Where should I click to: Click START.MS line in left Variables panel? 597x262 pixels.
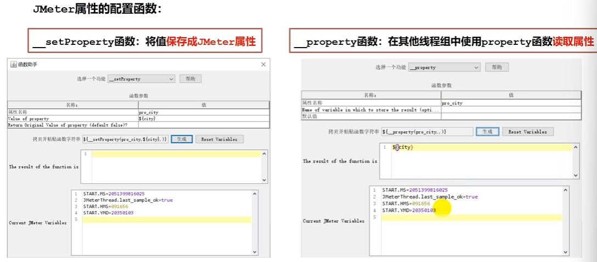click(x=114, y=194)
